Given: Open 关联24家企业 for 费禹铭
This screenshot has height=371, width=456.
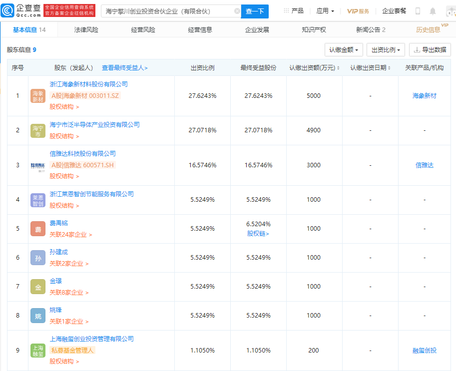Looking at the screenshot, I should [x=70, y=235].
